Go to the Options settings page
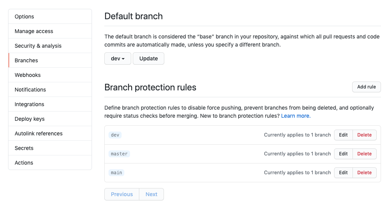The width and height of the screenshot is (391, 210). coord(24,17)
